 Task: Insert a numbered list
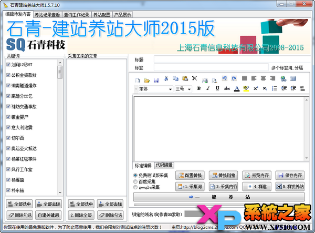tap(274, 88)
